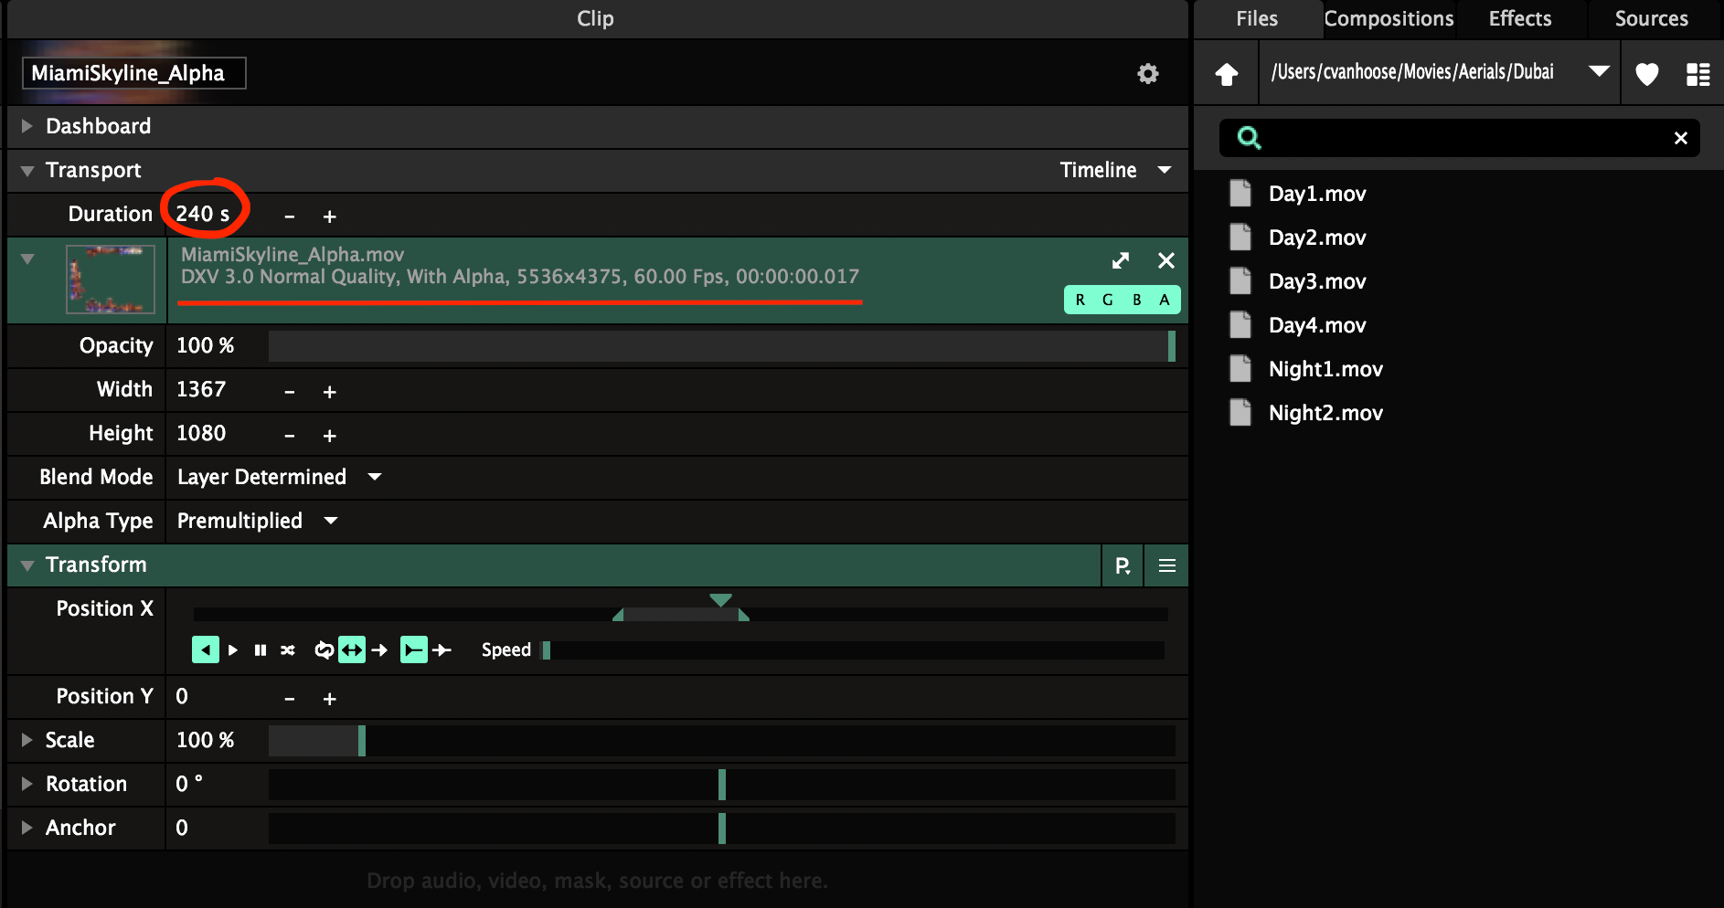The height and width of the screenshot is (908, 1724).
Task: Click the heart favorites icon
Action: (x=1646, y=74)
